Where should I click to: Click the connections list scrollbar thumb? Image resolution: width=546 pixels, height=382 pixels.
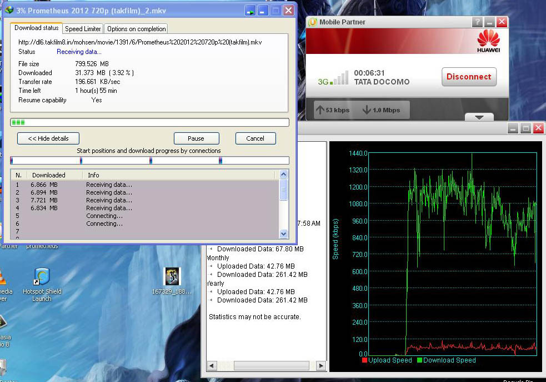pyautogui.click(x=283, y=190)
